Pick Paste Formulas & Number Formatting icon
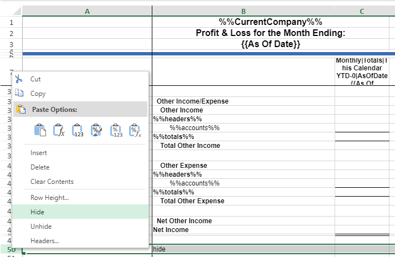395x257 pixels. click(135, 131)
